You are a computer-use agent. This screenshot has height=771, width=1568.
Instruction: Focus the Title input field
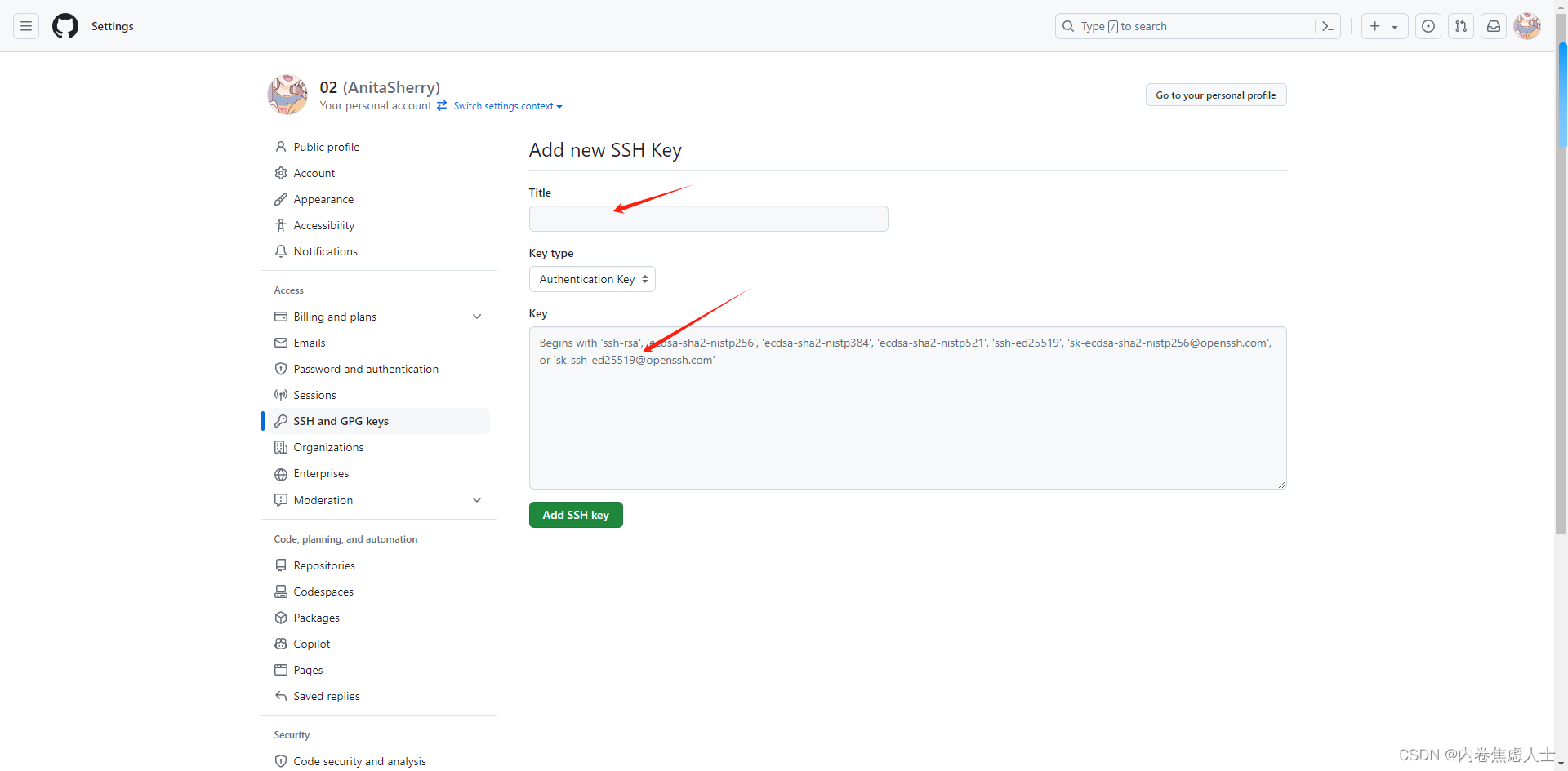coord(708,219)
